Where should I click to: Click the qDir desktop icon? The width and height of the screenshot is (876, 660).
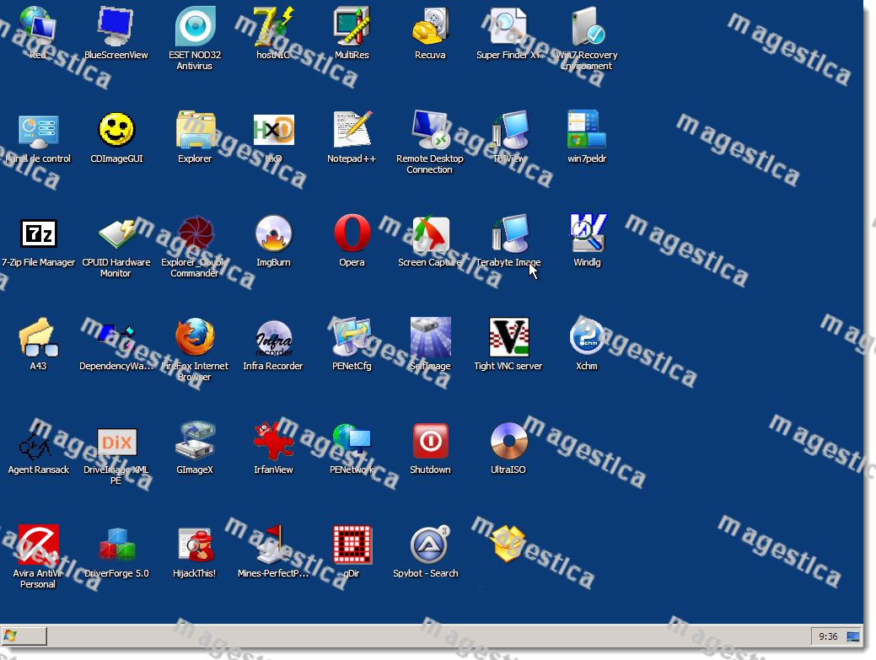pos(352,545)
